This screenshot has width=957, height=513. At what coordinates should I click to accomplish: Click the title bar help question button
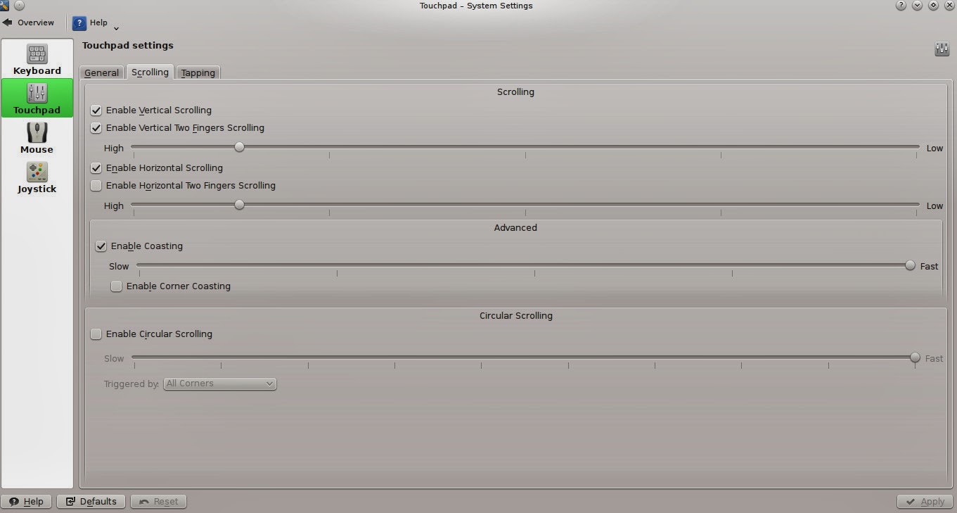[901, 6]
